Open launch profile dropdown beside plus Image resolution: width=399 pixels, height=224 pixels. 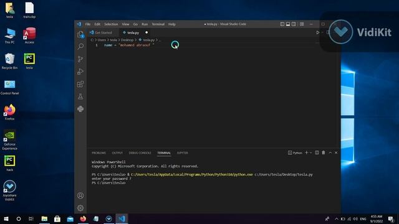click(x=310, y=153)
